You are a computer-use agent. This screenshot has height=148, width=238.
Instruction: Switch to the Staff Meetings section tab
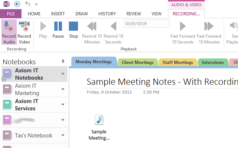[177, 62]
